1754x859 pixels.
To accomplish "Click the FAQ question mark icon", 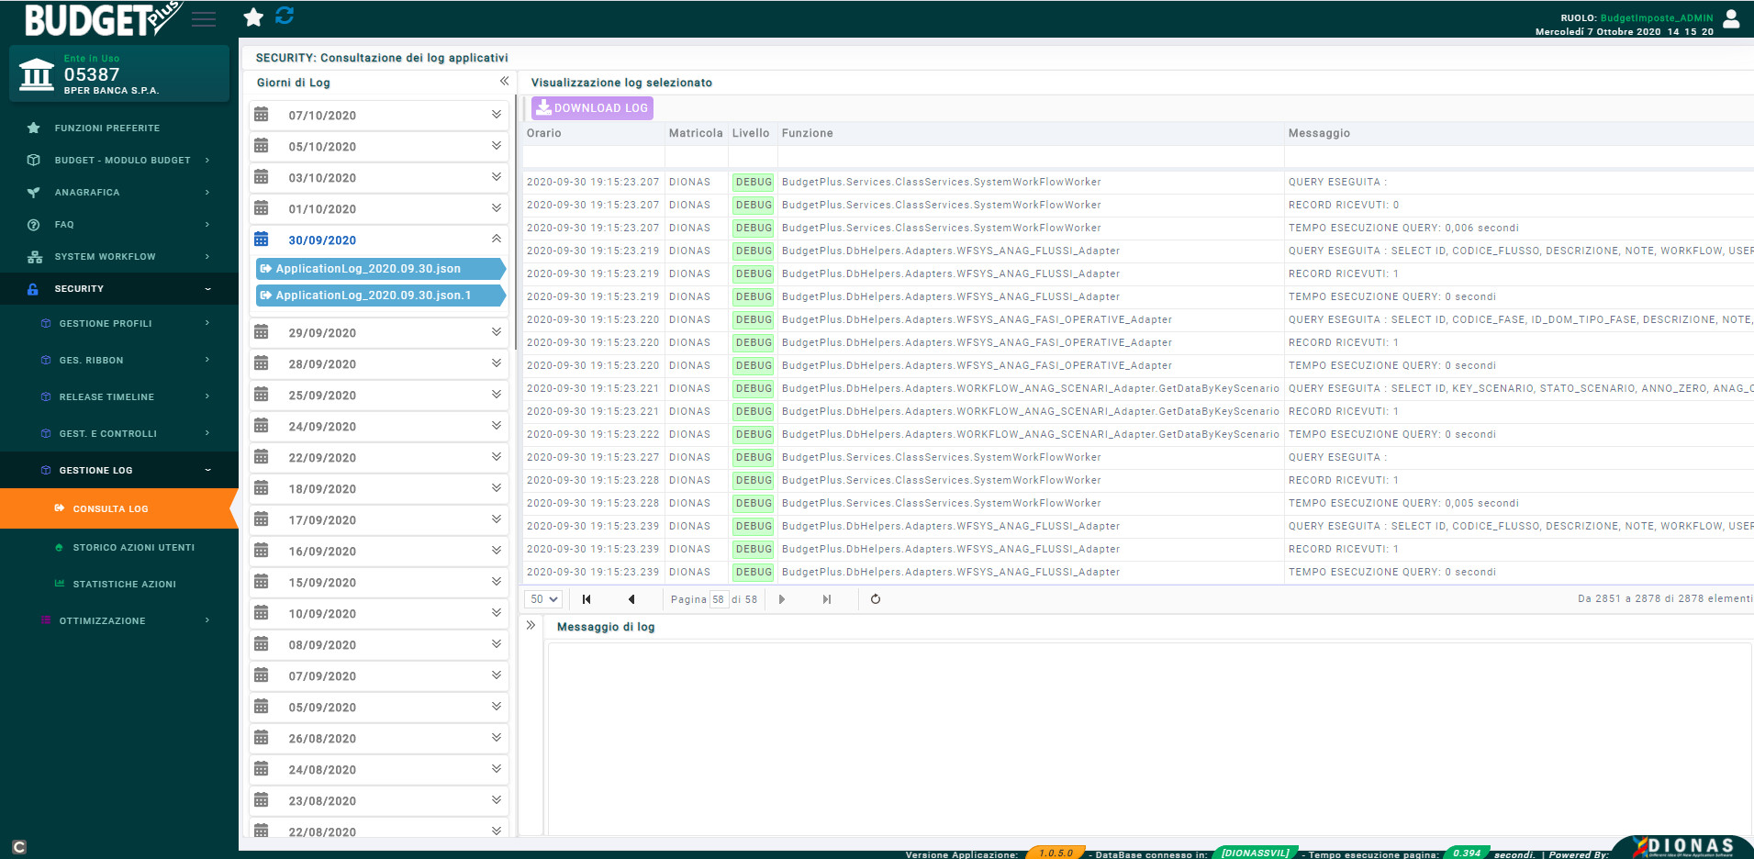I will [34, 225].
